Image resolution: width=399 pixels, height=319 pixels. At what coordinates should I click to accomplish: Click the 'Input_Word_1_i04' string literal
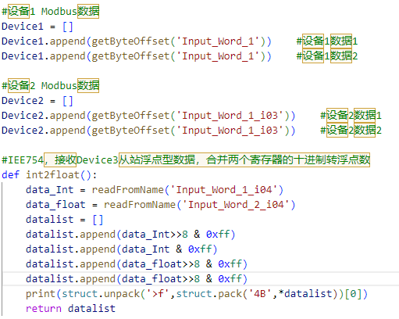[x=223, y=190]
